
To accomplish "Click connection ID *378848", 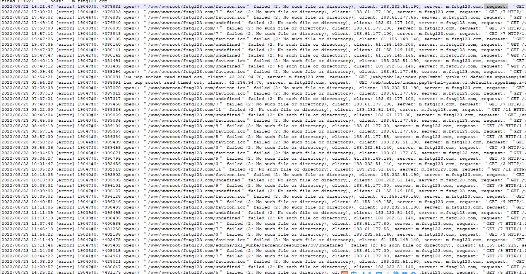I will click(x=111, y=34).
